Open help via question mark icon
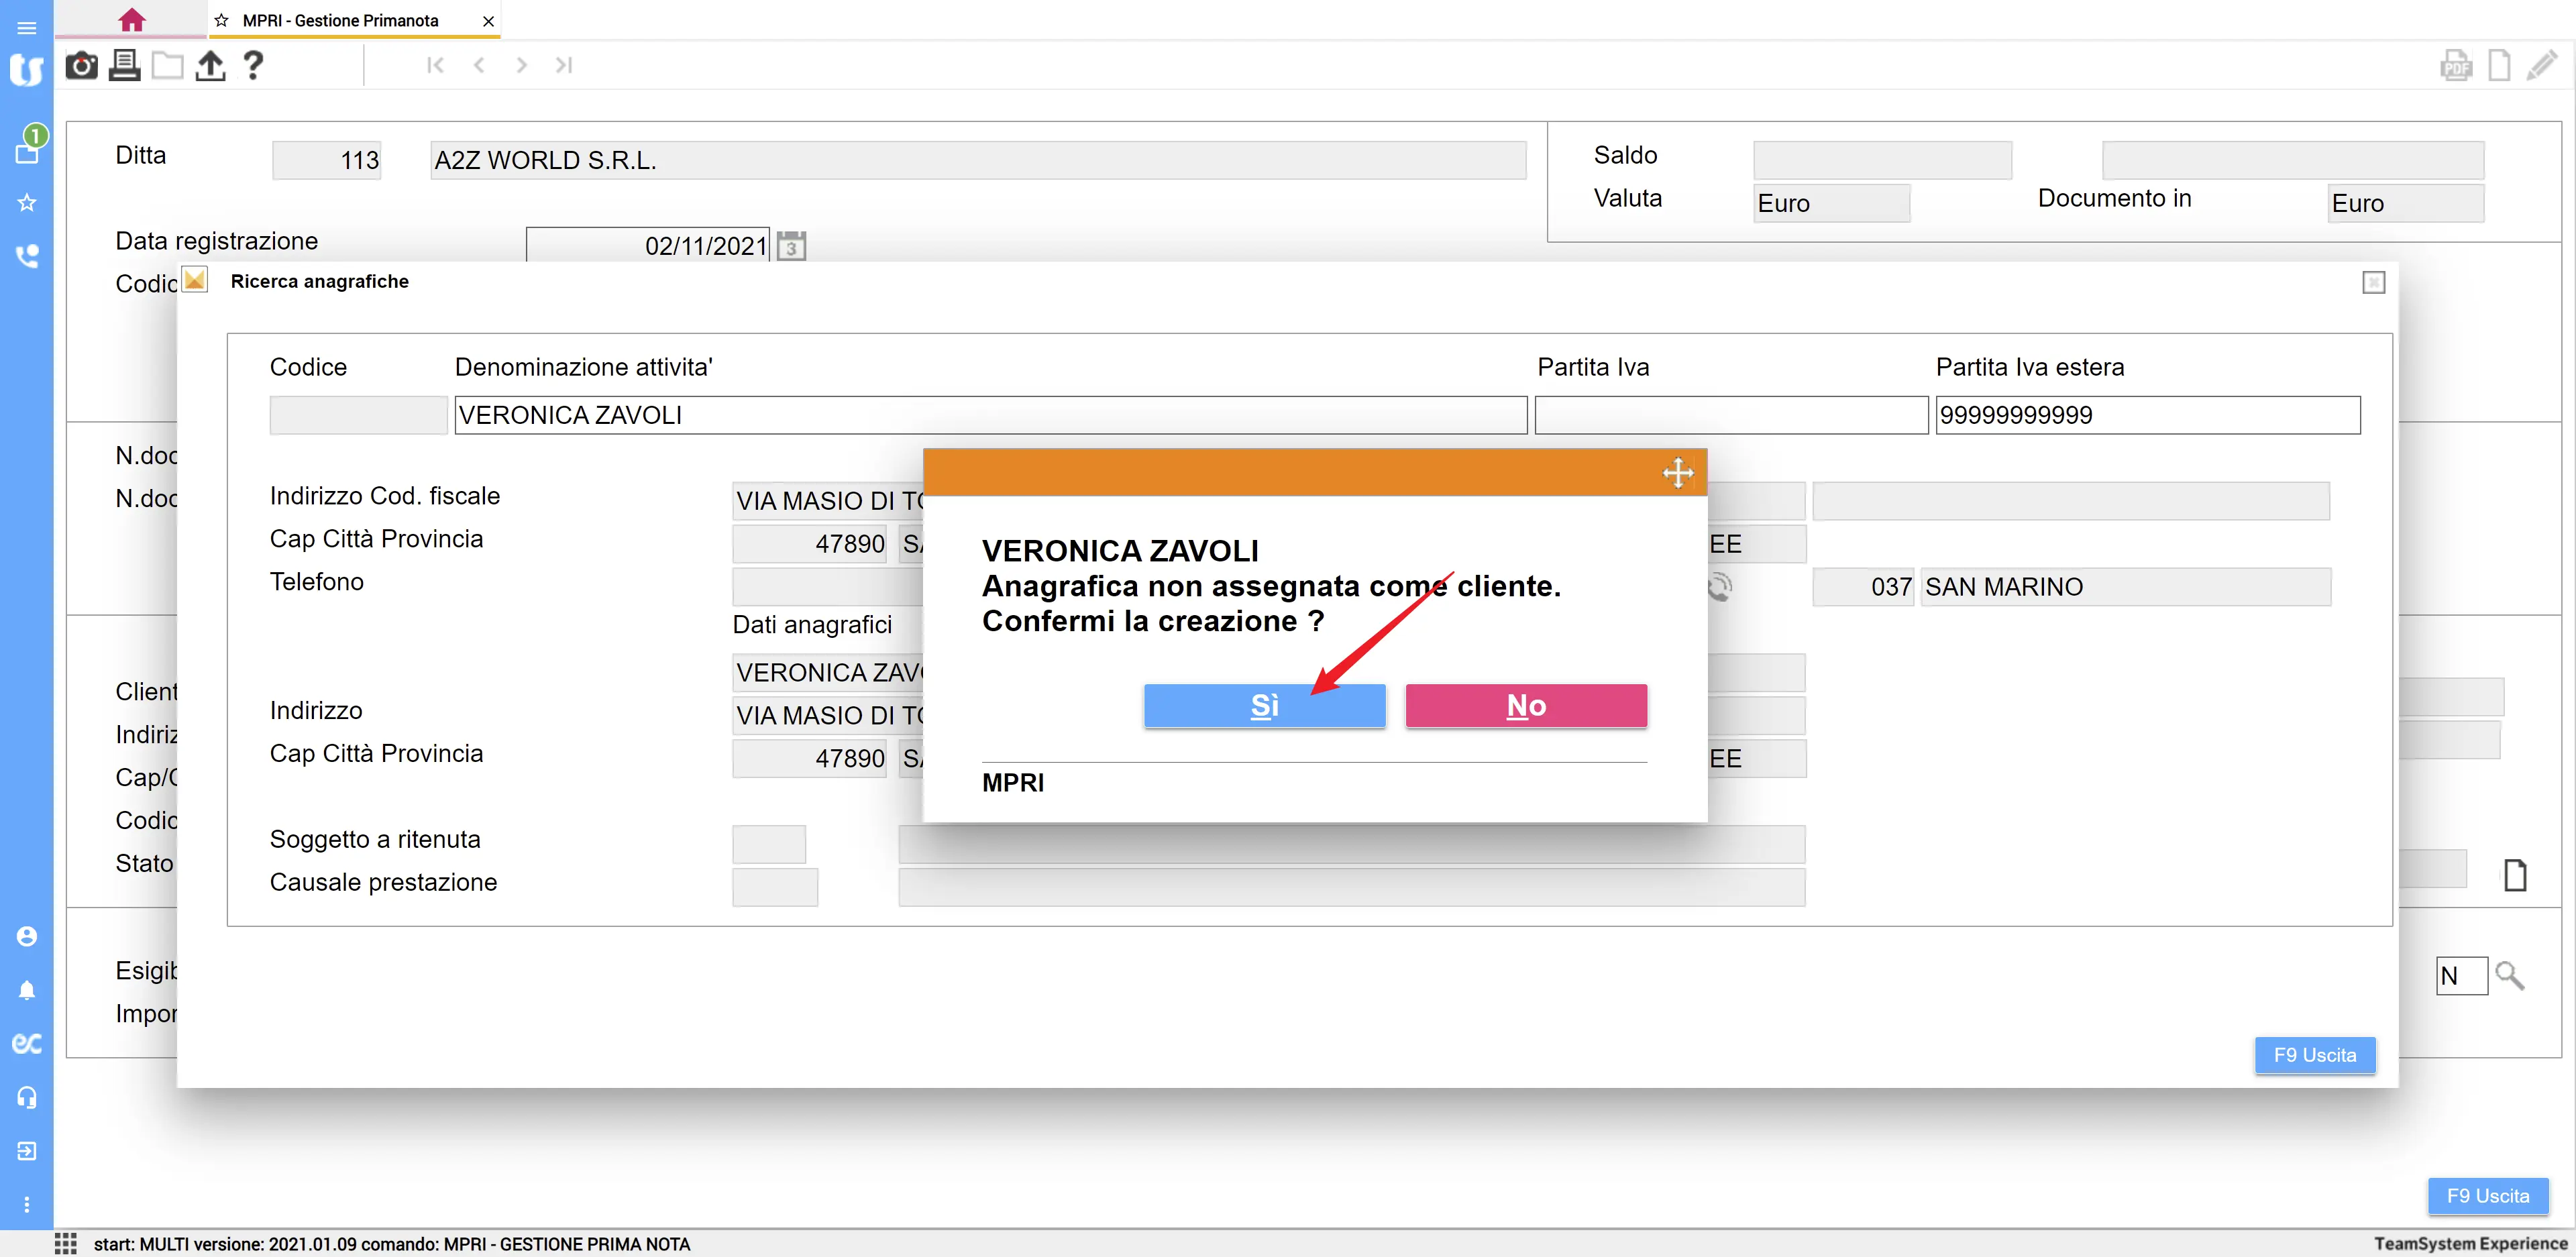This screenshot has width=2576, height=1257. [253, 66]
